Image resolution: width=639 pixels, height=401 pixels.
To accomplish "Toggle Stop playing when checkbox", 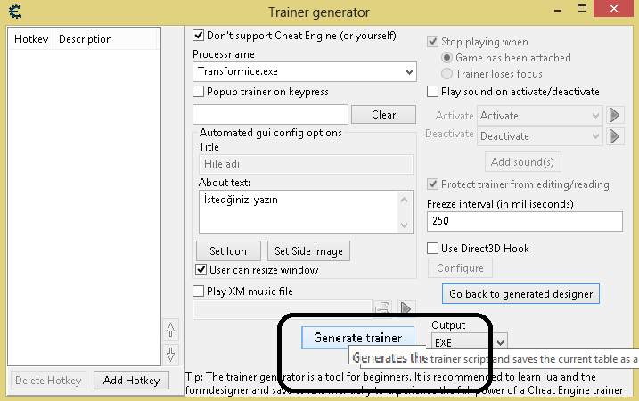I will (x=432, y=42).
